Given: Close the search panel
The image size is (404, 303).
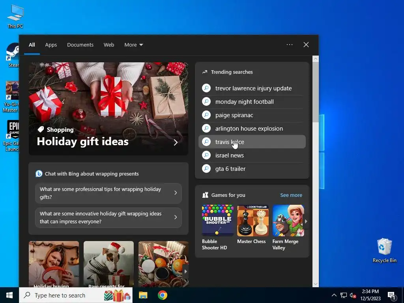Looking at the screenshot, I should point(306,45).
